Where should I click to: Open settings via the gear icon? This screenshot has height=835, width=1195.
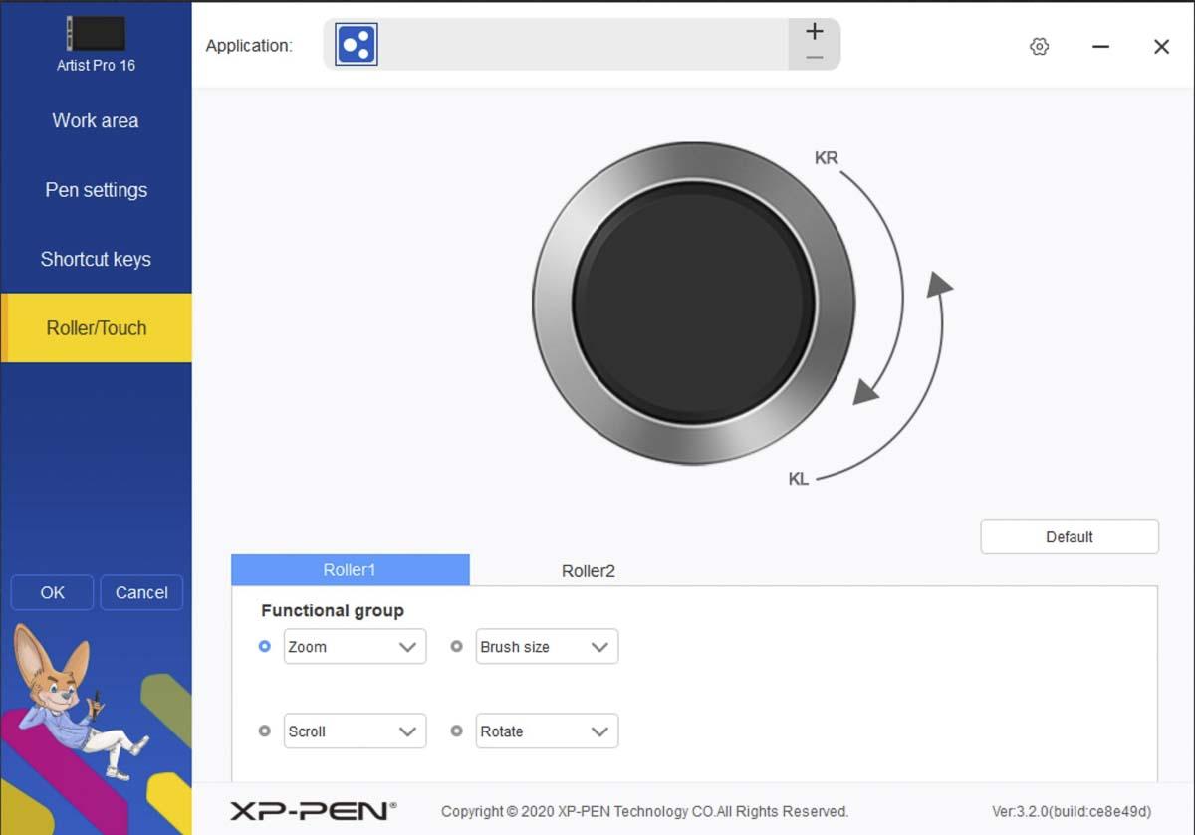(1039, 46)
